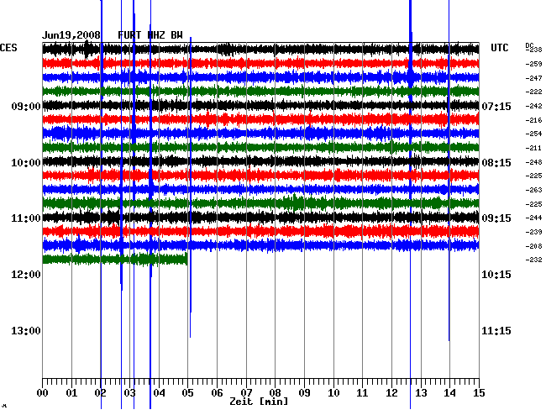
Task: Click the 07 minute axis tick label
Action: tap(246, 393)
